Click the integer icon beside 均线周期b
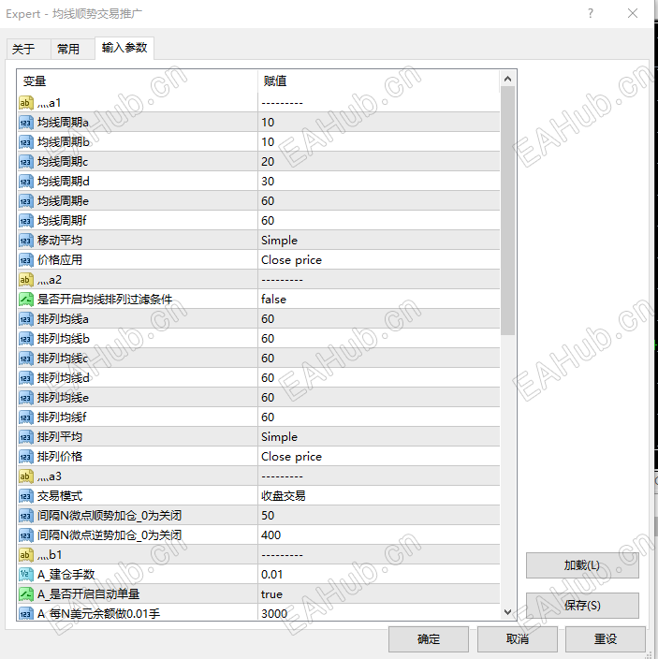This screenshot has height=659, width=658. tap(25, 142)
